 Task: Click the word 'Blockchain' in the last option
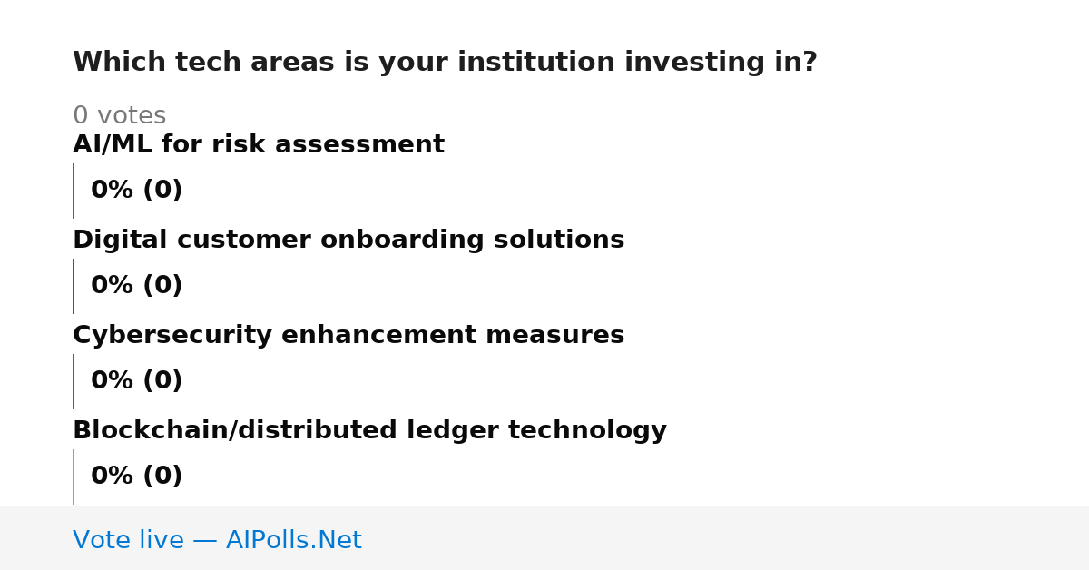pyautogui.click(x=152, y=431)
